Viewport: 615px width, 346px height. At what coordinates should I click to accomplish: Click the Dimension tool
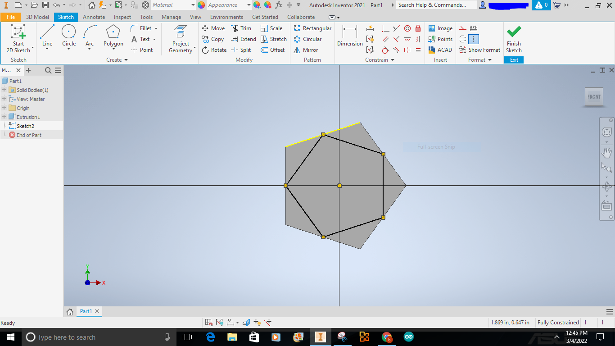350,36
